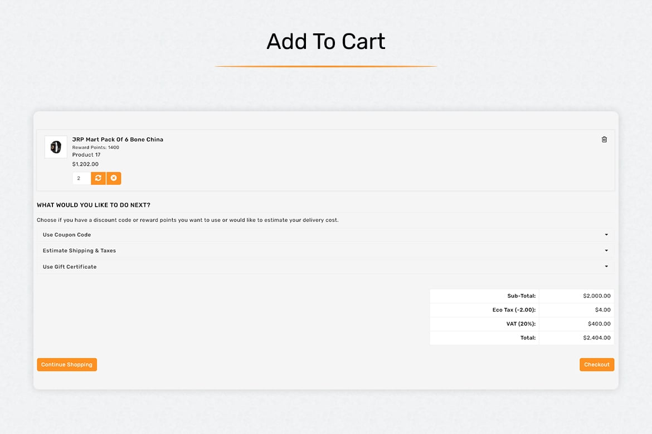
Task: Click the quantity input field showing 2
Action: [81, 178]
